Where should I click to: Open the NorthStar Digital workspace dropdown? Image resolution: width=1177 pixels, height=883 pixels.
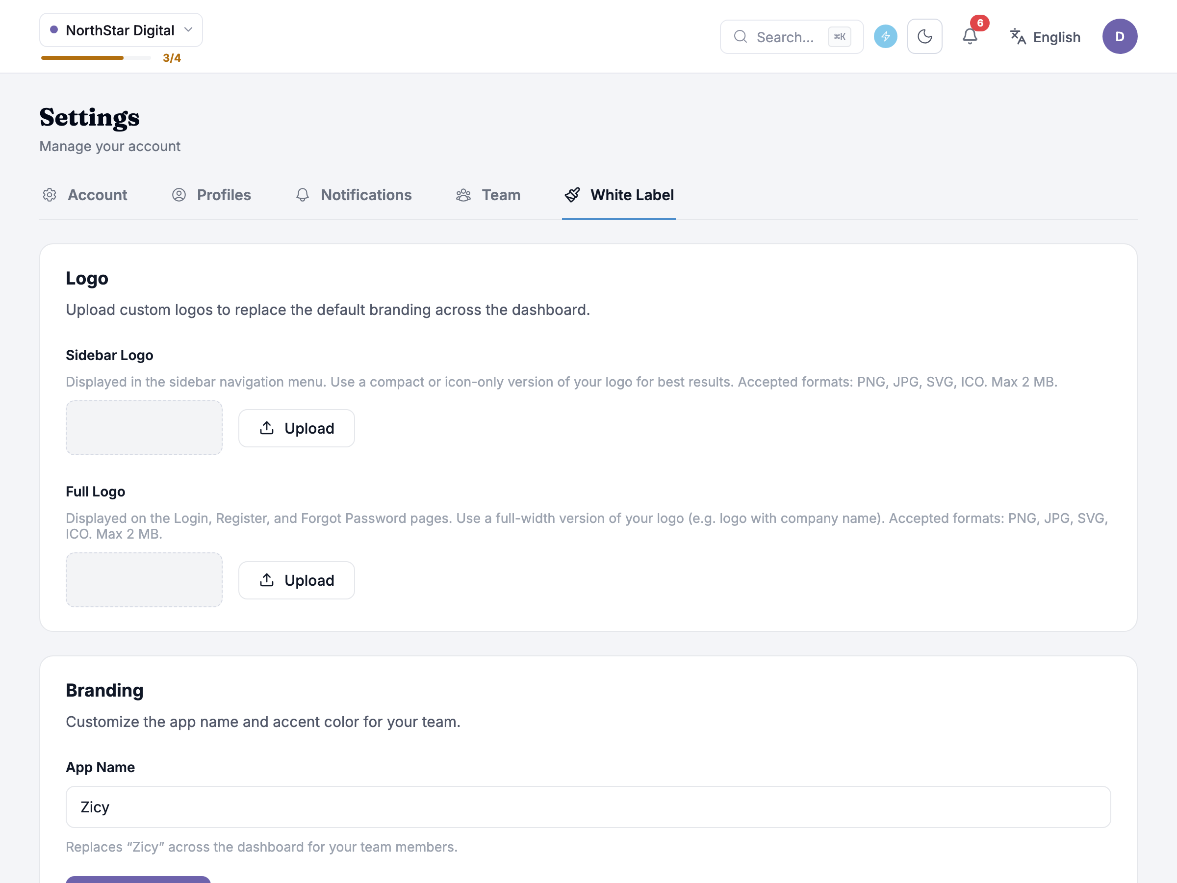click(x=121, y=30)
